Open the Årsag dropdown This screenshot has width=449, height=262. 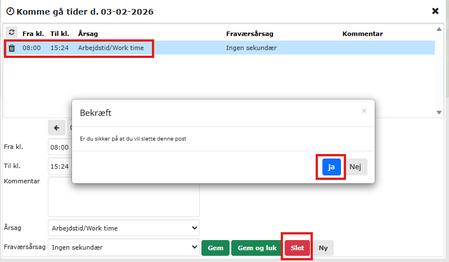pyautogui.click(x=124, y=228)
